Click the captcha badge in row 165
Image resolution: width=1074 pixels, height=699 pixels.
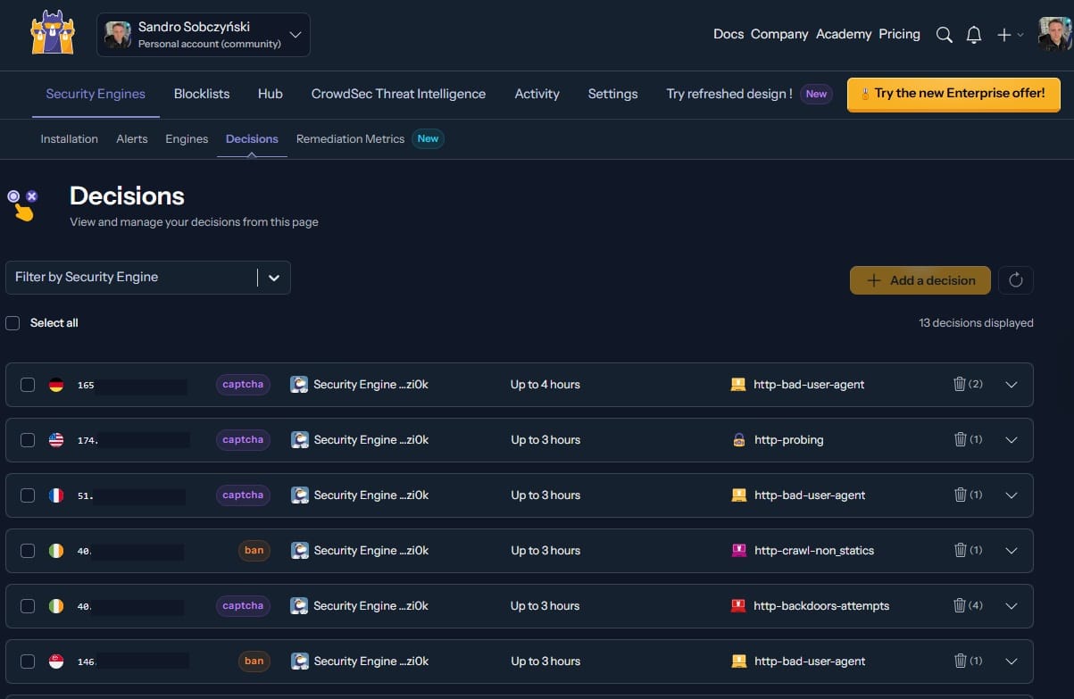coord(243,385)
